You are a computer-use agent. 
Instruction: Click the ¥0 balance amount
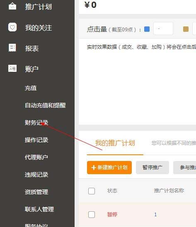[90, 5]
